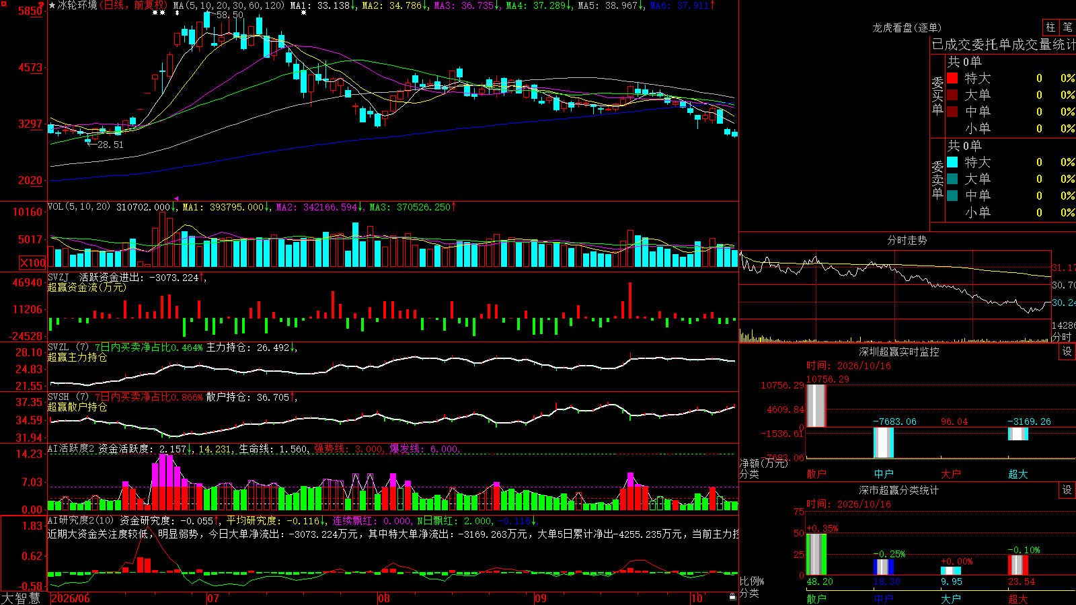Viewport: 1076px width, 605px height.
Task: Switch order view to 笔 (tick) mode
Action: point(1067,27)
